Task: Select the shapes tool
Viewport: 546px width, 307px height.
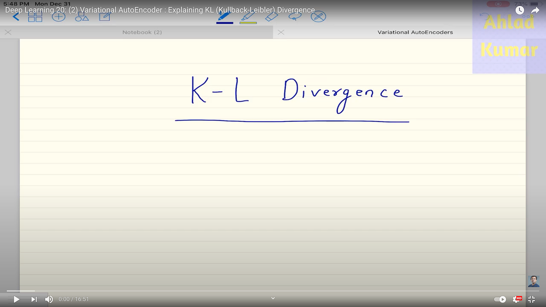Action: click(x=82, y=16)
